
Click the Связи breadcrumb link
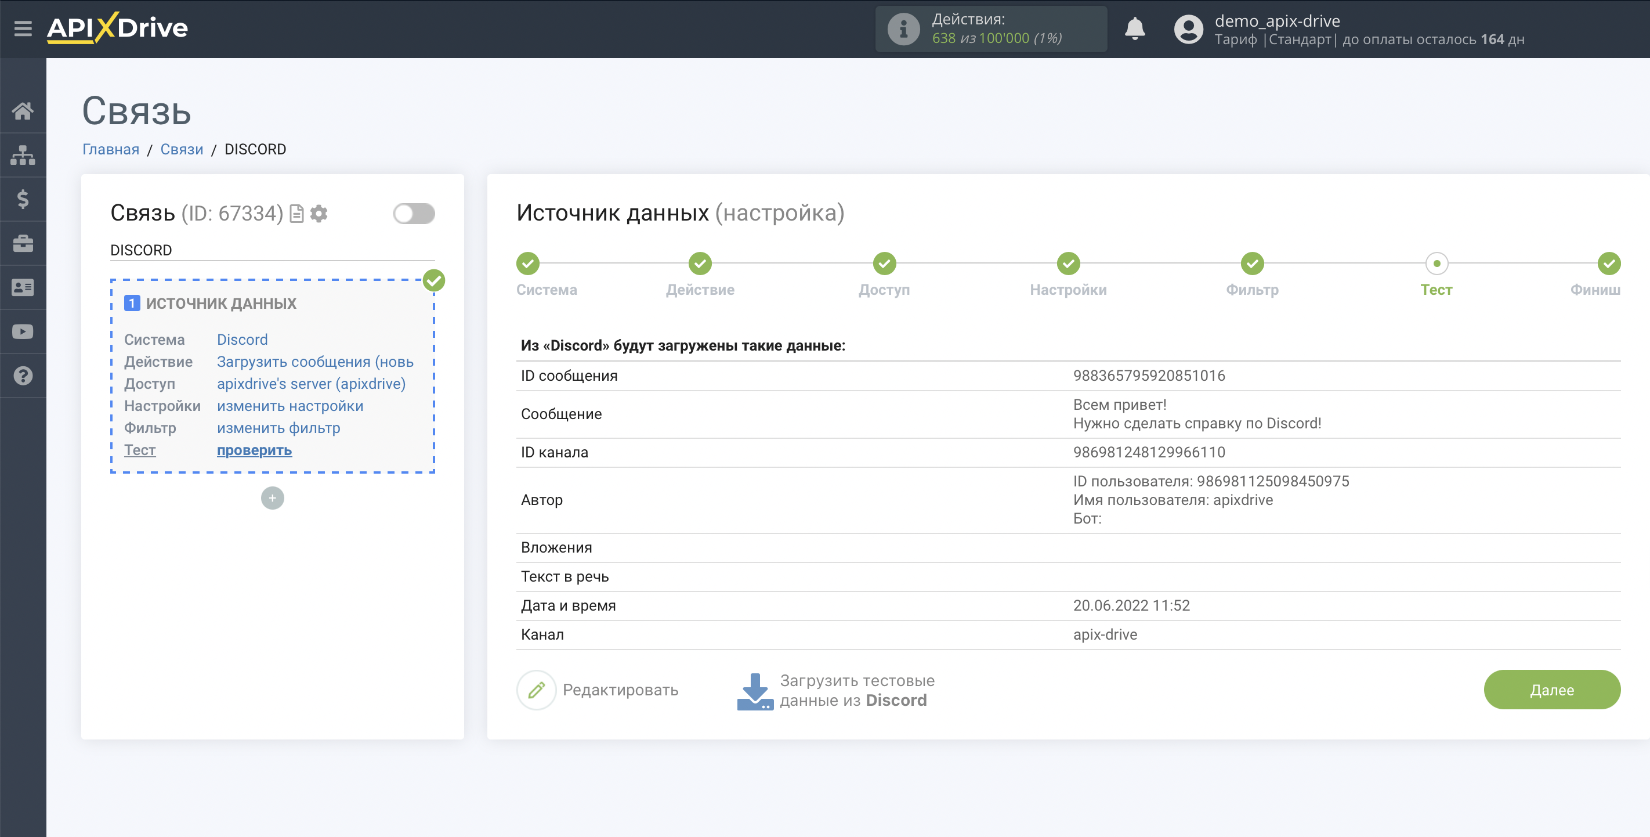[x=182, y=149]
